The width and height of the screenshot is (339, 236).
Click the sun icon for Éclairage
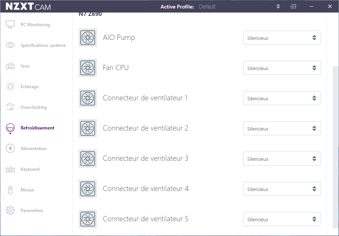coord(10,87)
